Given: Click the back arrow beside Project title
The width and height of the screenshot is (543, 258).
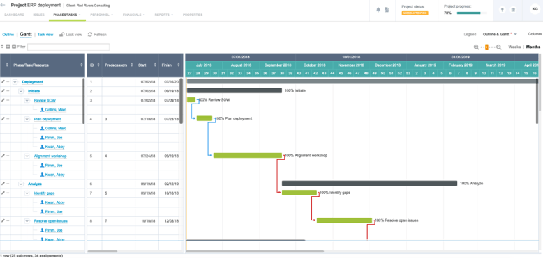Looking at the screenshot, I should coord(3,5).
